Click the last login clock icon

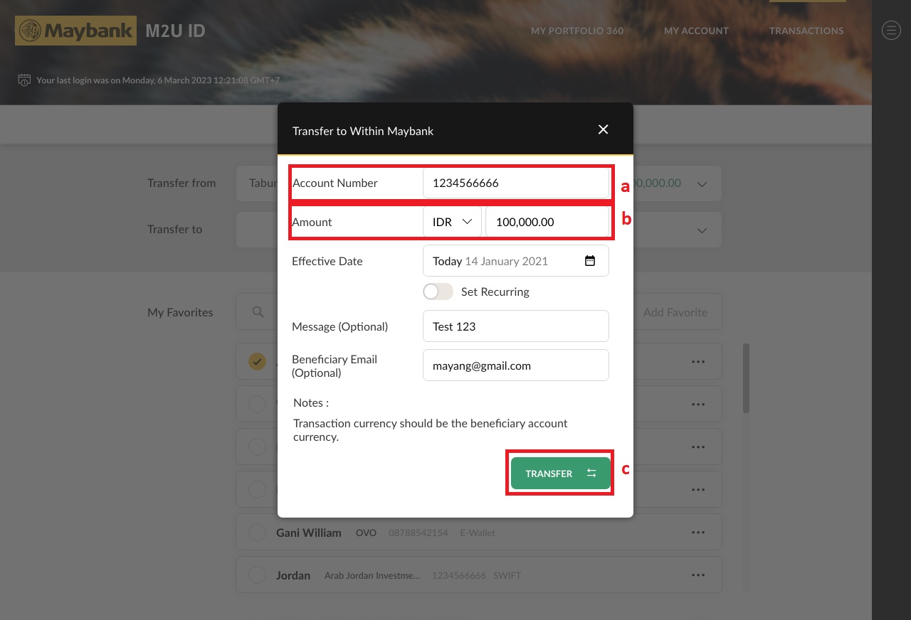pos(24,80)
